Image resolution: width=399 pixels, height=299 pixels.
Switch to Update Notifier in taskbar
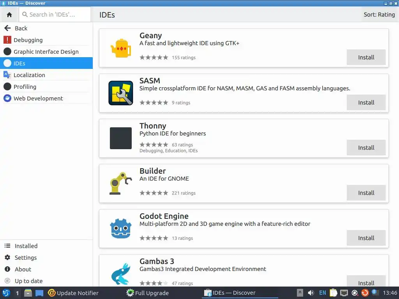[73, 293]
